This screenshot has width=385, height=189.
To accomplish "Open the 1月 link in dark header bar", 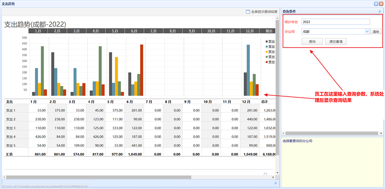I will point(38,31).
